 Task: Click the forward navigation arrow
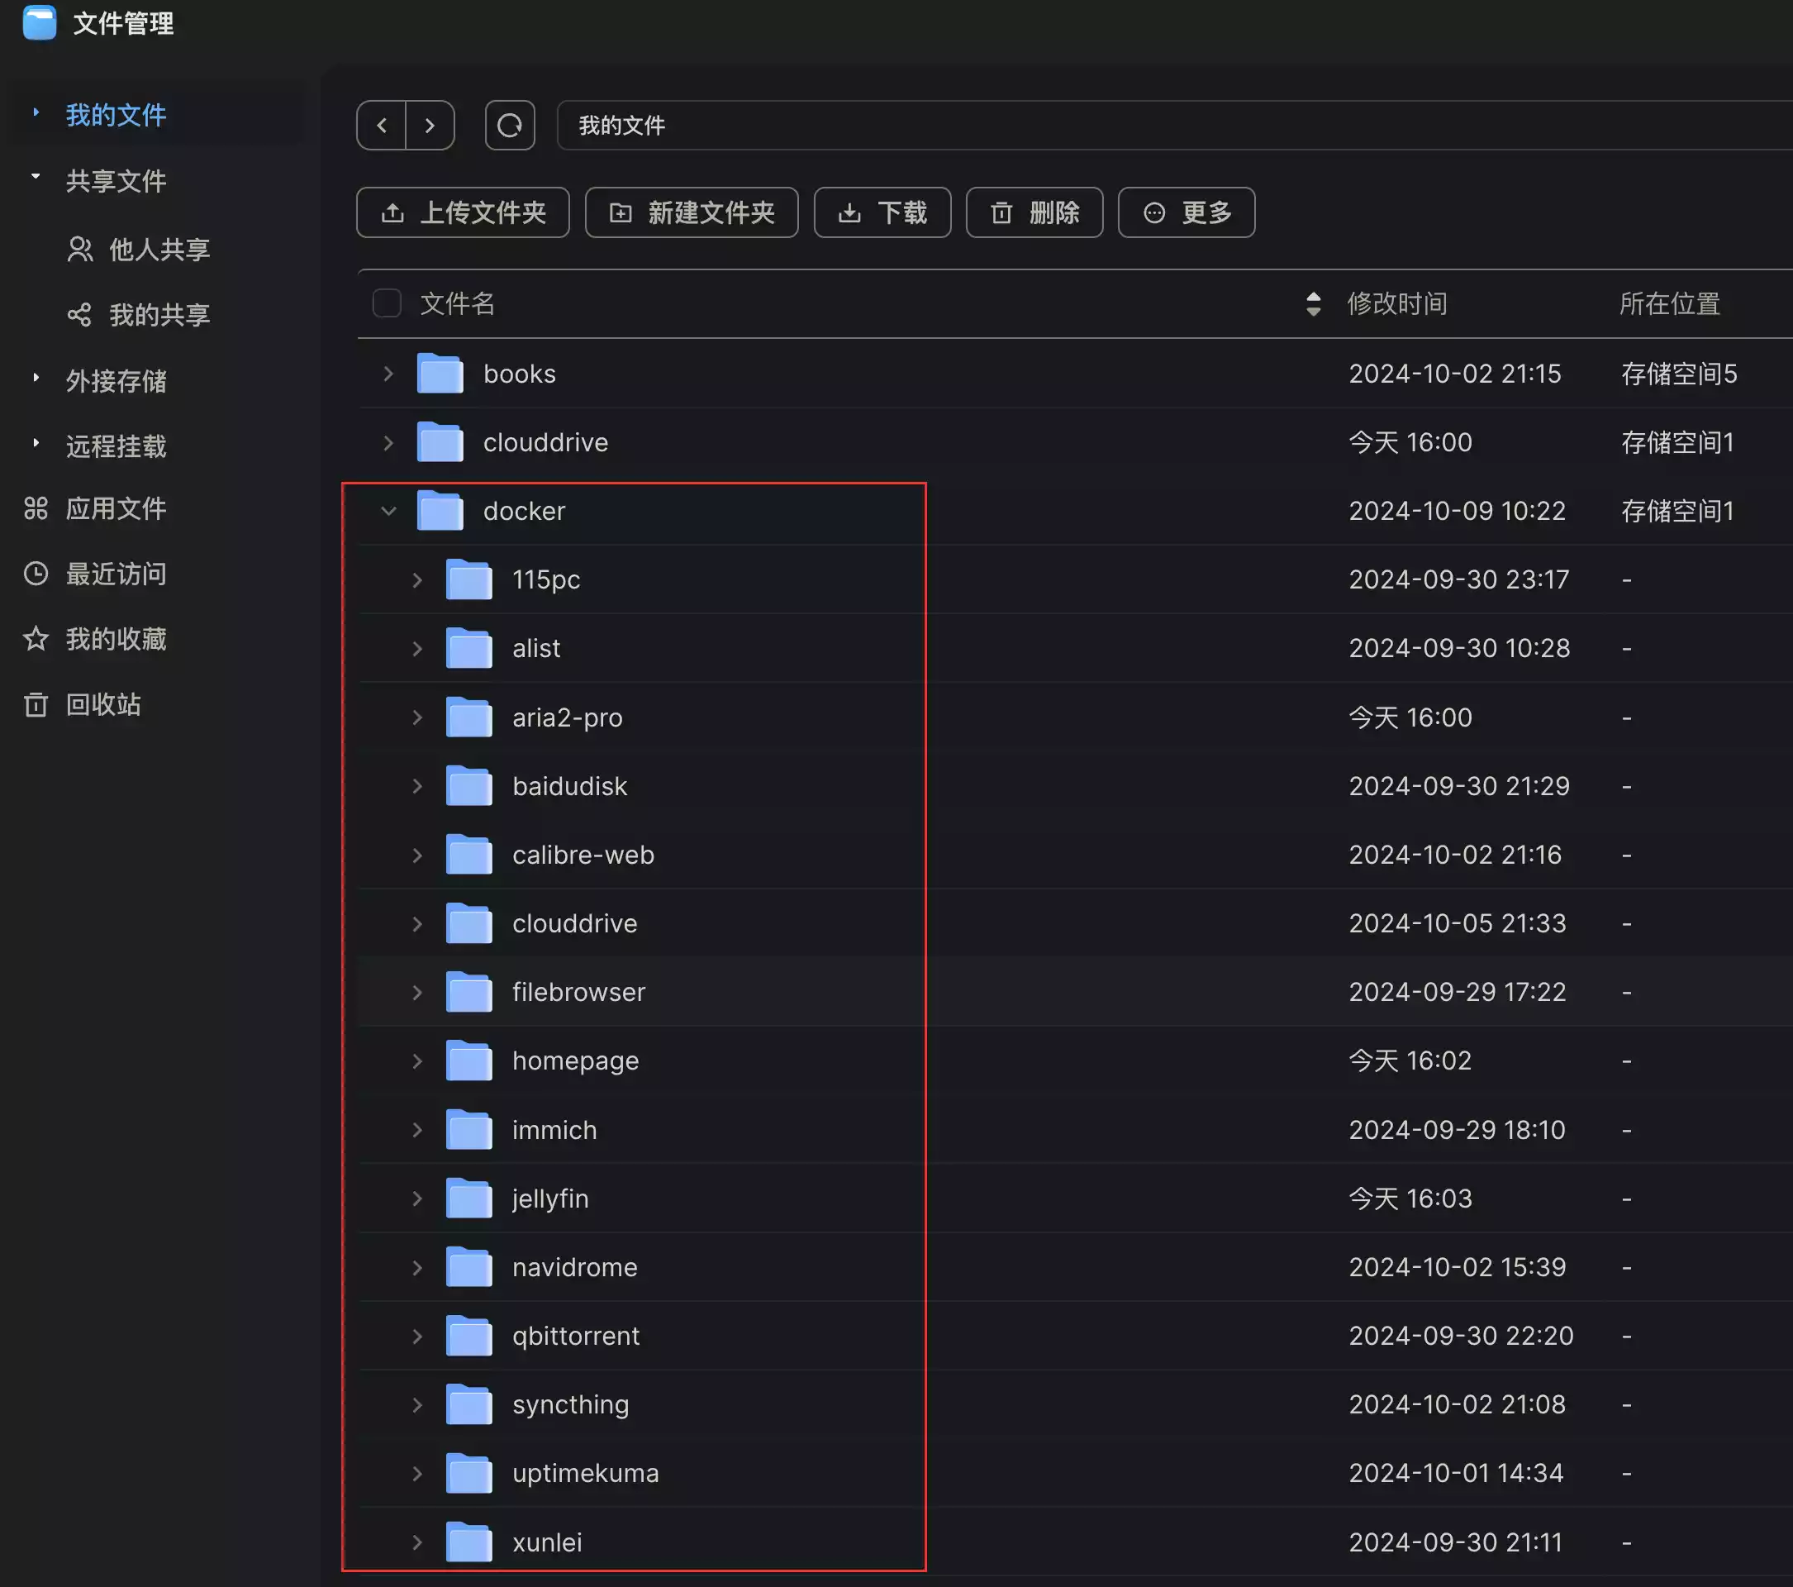(430, 126)
